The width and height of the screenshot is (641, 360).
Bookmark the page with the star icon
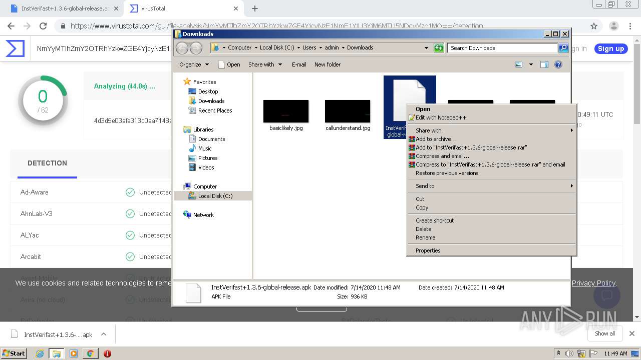594,26
